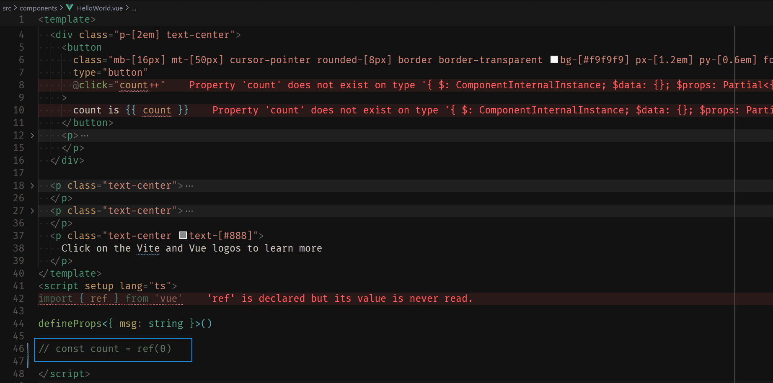Click the inline error message on line 10
Image resolution: width=773 pixels, height=383 pixels.
[x=493, y=110]
